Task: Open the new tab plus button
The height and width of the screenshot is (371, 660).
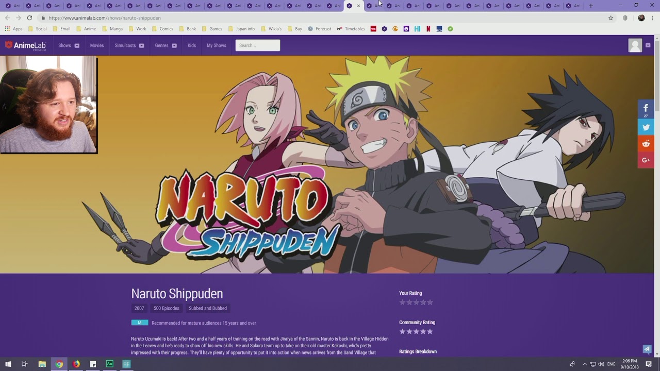Action: coord(590,6)
